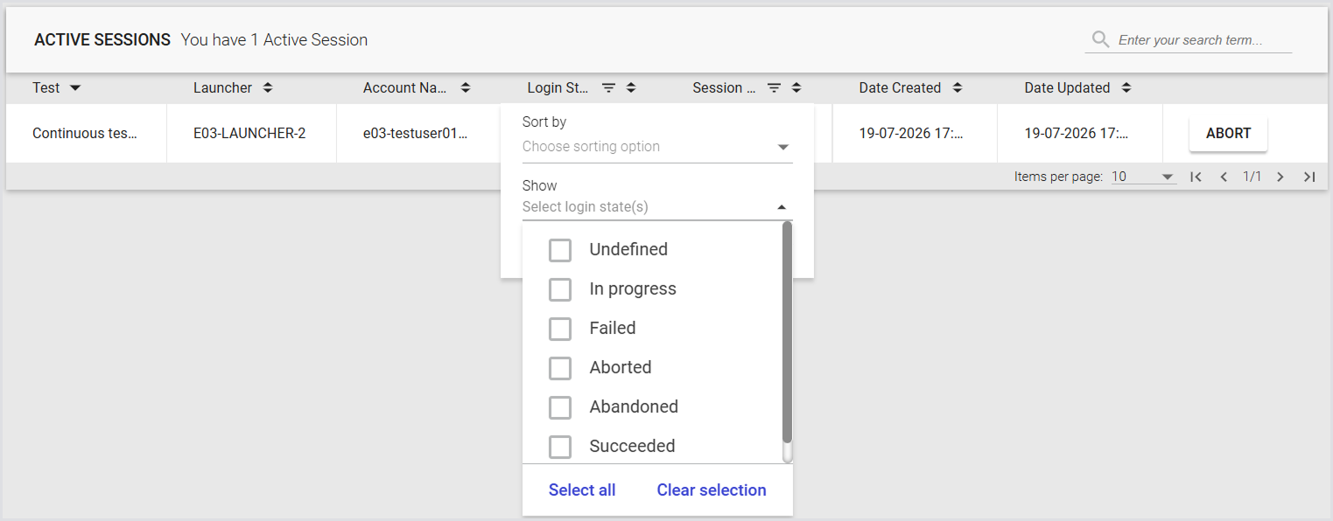1333x521 pixels.
Task: Click the Date Created column header
Action: click(900, 88)
